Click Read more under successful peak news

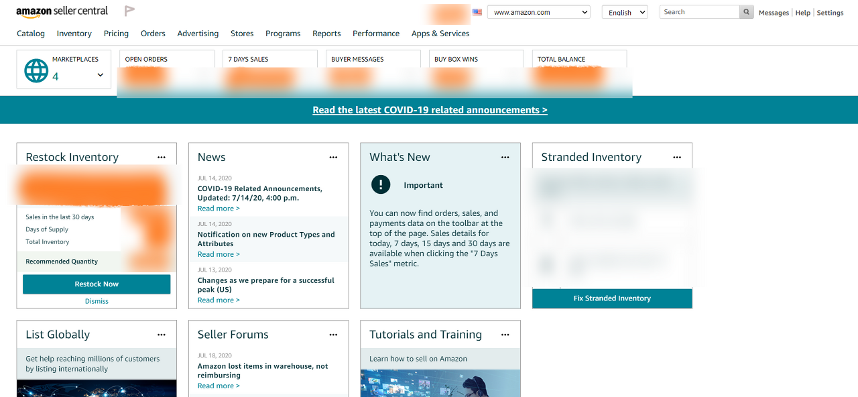[x=219, y=300]
